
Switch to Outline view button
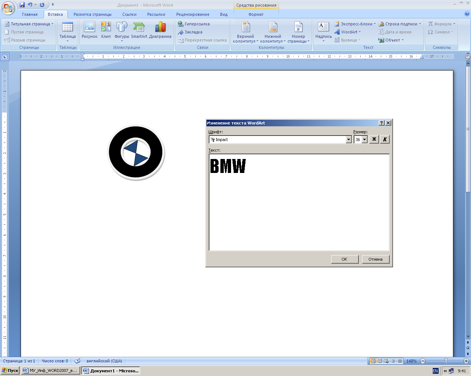(x=393, y=361)
